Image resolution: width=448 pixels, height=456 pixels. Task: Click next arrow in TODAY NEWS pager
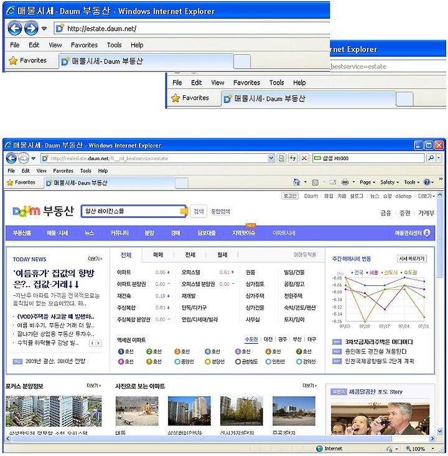[x=98, y=343]
